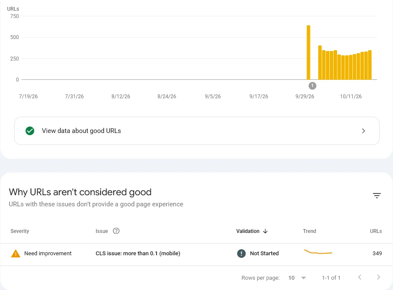Click the Rows per page label

coord(261,278)
